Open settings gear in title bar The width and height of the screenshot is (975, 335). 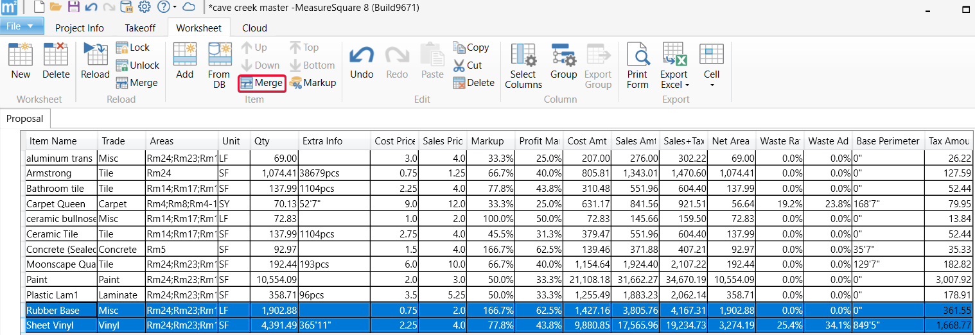tap(145, 7)
